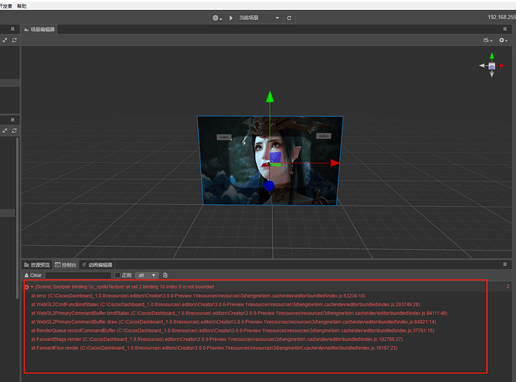The height and width of the screenshot is (382, 516).
Task: Click the 'at error' stack trace line
Action: click(x=198, y=296)
